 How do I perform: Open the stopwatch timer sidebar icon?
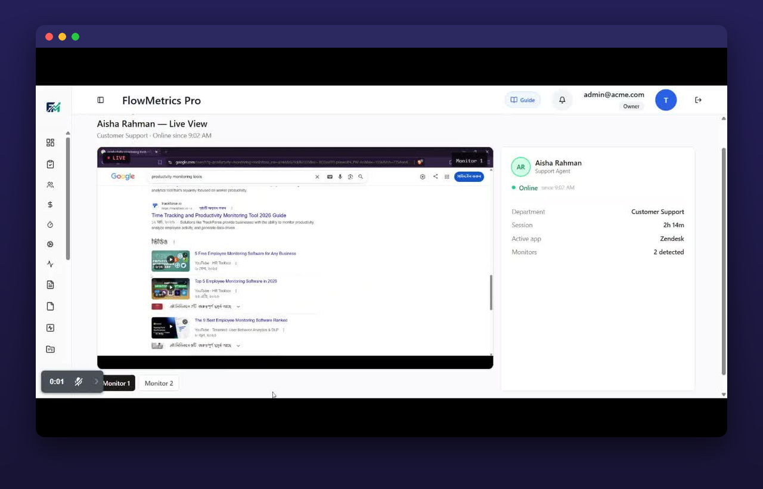tap(50, 224)
